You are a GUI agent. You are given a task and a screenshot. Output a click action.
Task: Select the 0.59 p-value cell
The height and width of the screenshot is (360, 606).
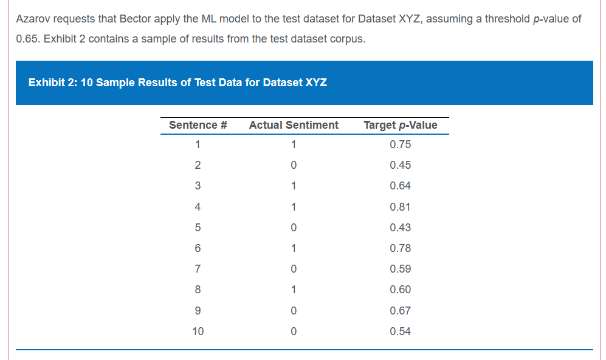[400, 269]
